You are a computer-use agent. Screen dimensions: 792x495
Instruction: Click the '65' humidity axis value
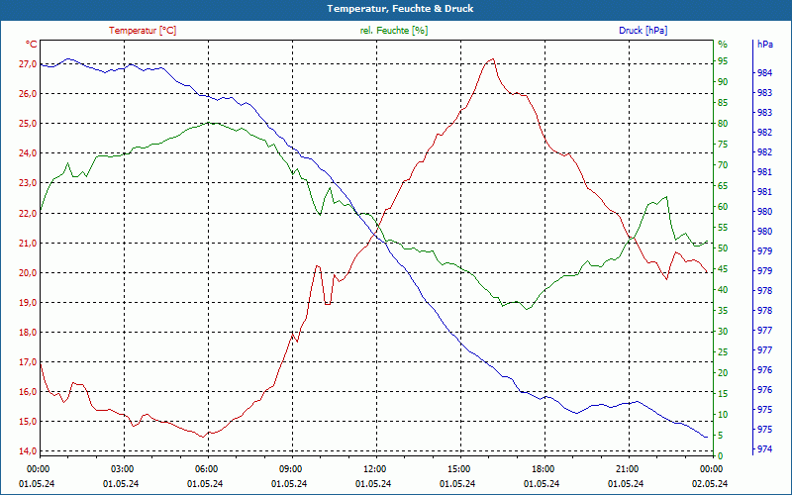point(723,186)
